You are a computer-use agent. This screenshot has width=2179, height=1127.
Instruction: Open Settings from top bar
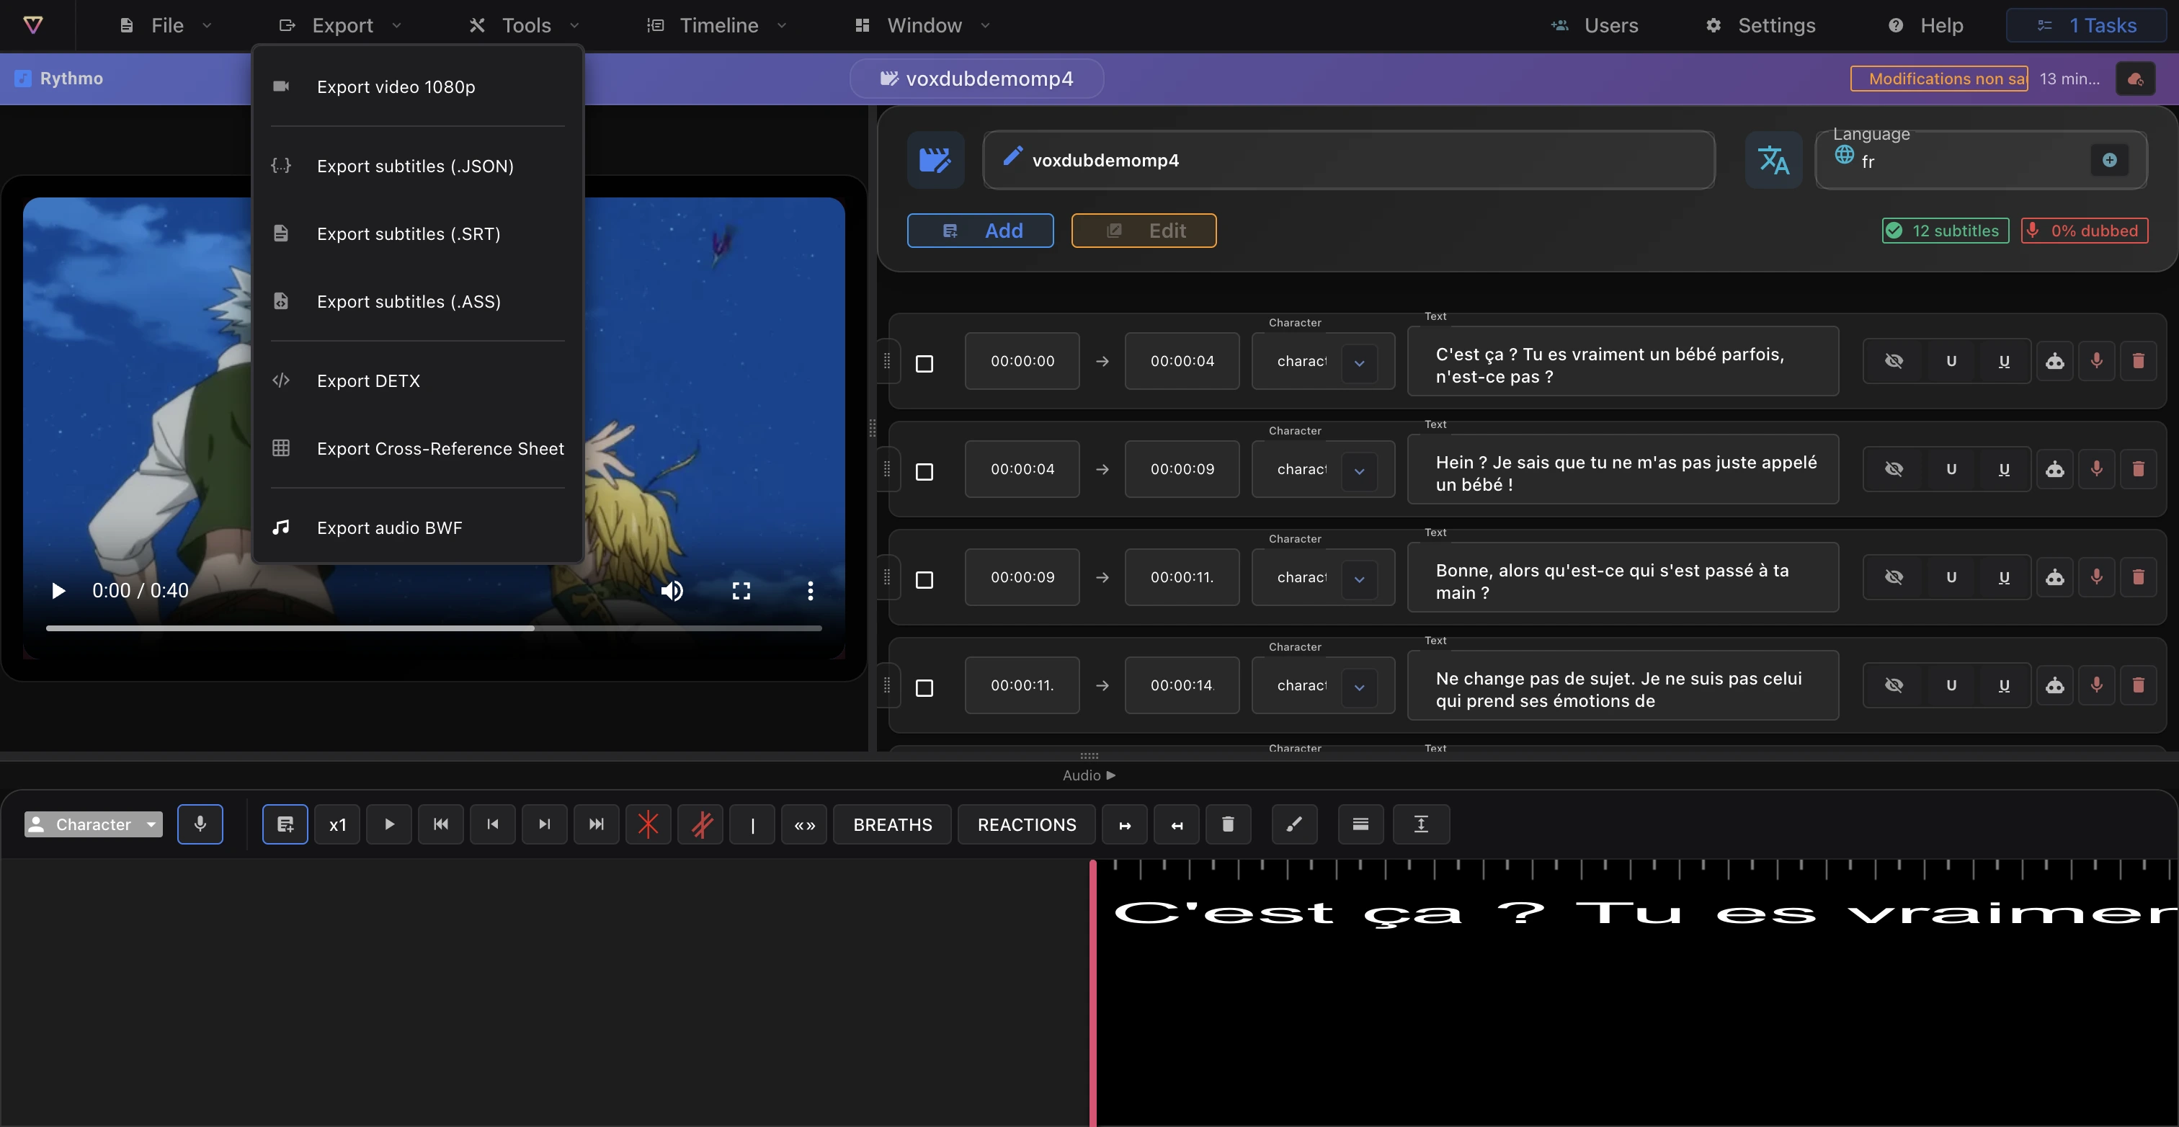[x=1760, y=25]
